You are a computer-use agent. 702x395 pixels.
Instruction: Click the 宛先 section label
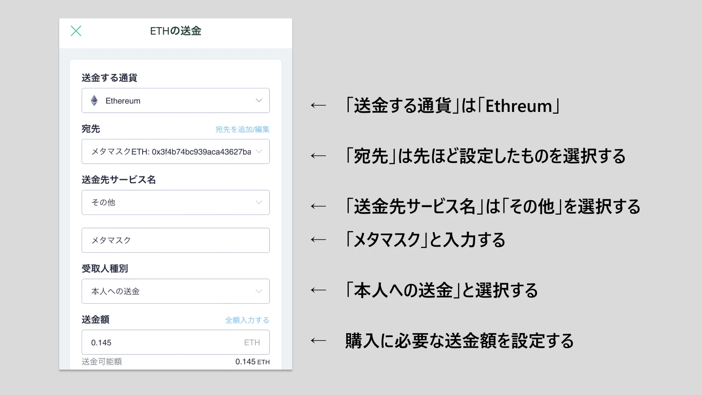91,129
